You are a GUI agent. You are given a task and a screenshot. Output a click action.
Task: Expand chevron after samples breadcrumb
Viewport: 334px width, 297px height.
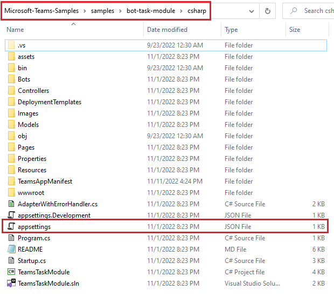click(120, 11)
